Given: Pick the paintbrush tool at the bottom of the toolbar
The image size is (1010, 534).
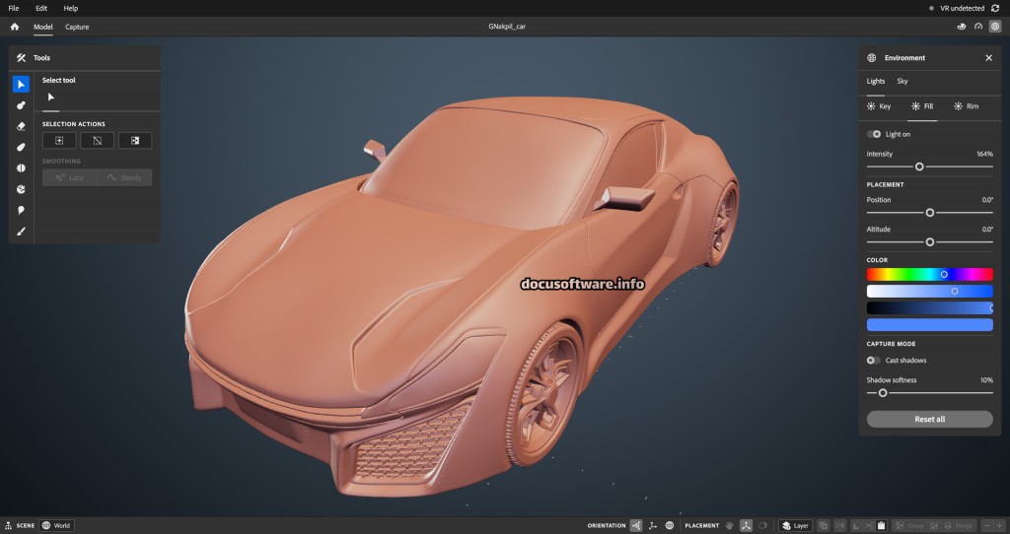Looking at the screenshot, I should pos(21,232).
